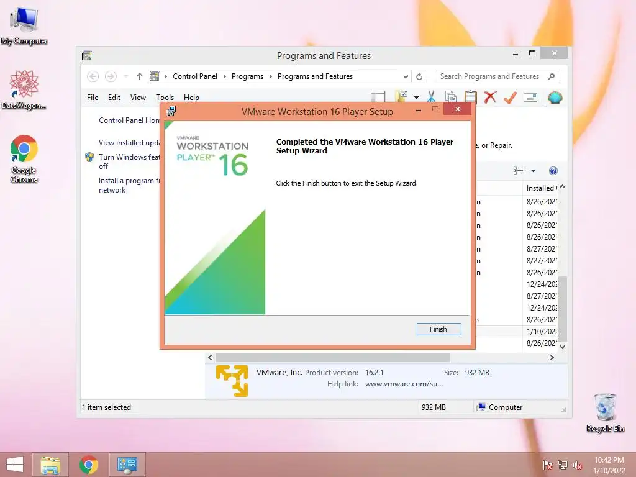Open the recent locations dropdown arrow
This screenshot has width=636, height=477.
click(x=125, y=76)
